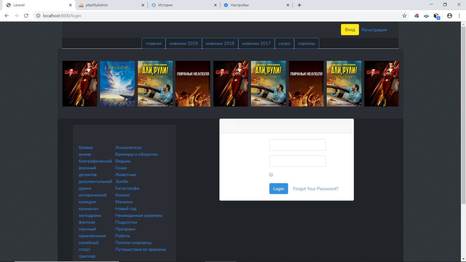Open Неожиданная развязка category link

point(139,215)
